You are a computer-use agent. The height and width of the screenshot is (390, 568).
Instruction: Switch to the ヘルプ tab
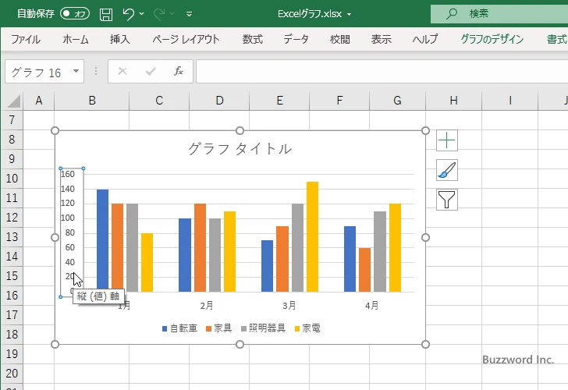coord(425,39)
